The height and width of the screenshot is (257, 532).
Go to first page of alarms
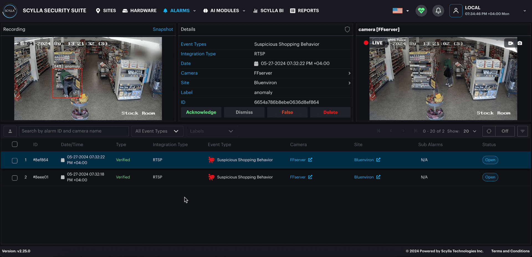pos(378,131)
